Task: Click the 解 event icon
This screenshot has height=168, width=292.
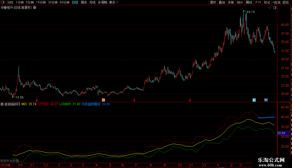Action: 254,100
